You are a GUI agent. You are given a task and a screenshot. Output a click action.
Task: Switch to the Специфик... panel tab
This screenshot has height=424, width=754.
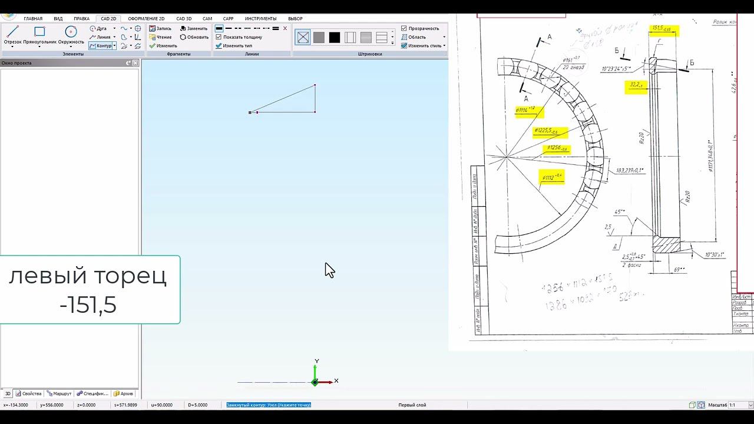click(92, 393)
